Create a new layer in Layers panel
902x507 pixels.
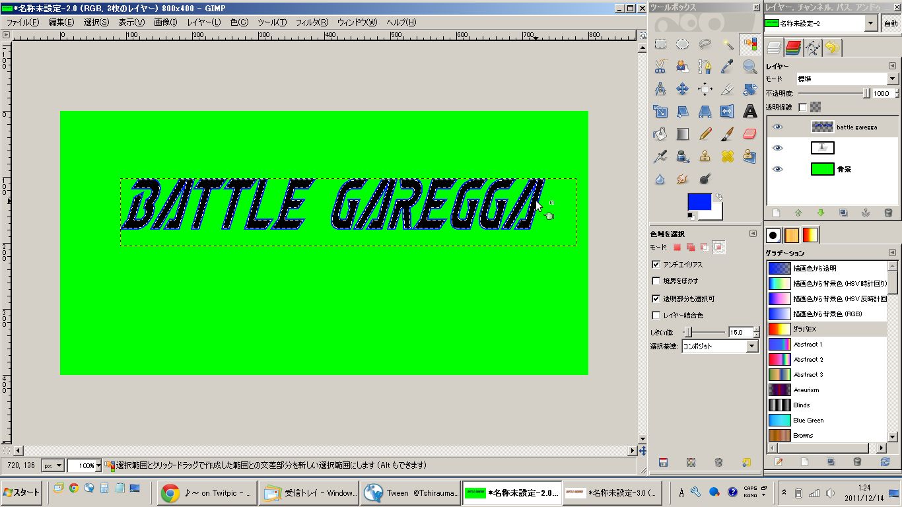tap(777, 213)
